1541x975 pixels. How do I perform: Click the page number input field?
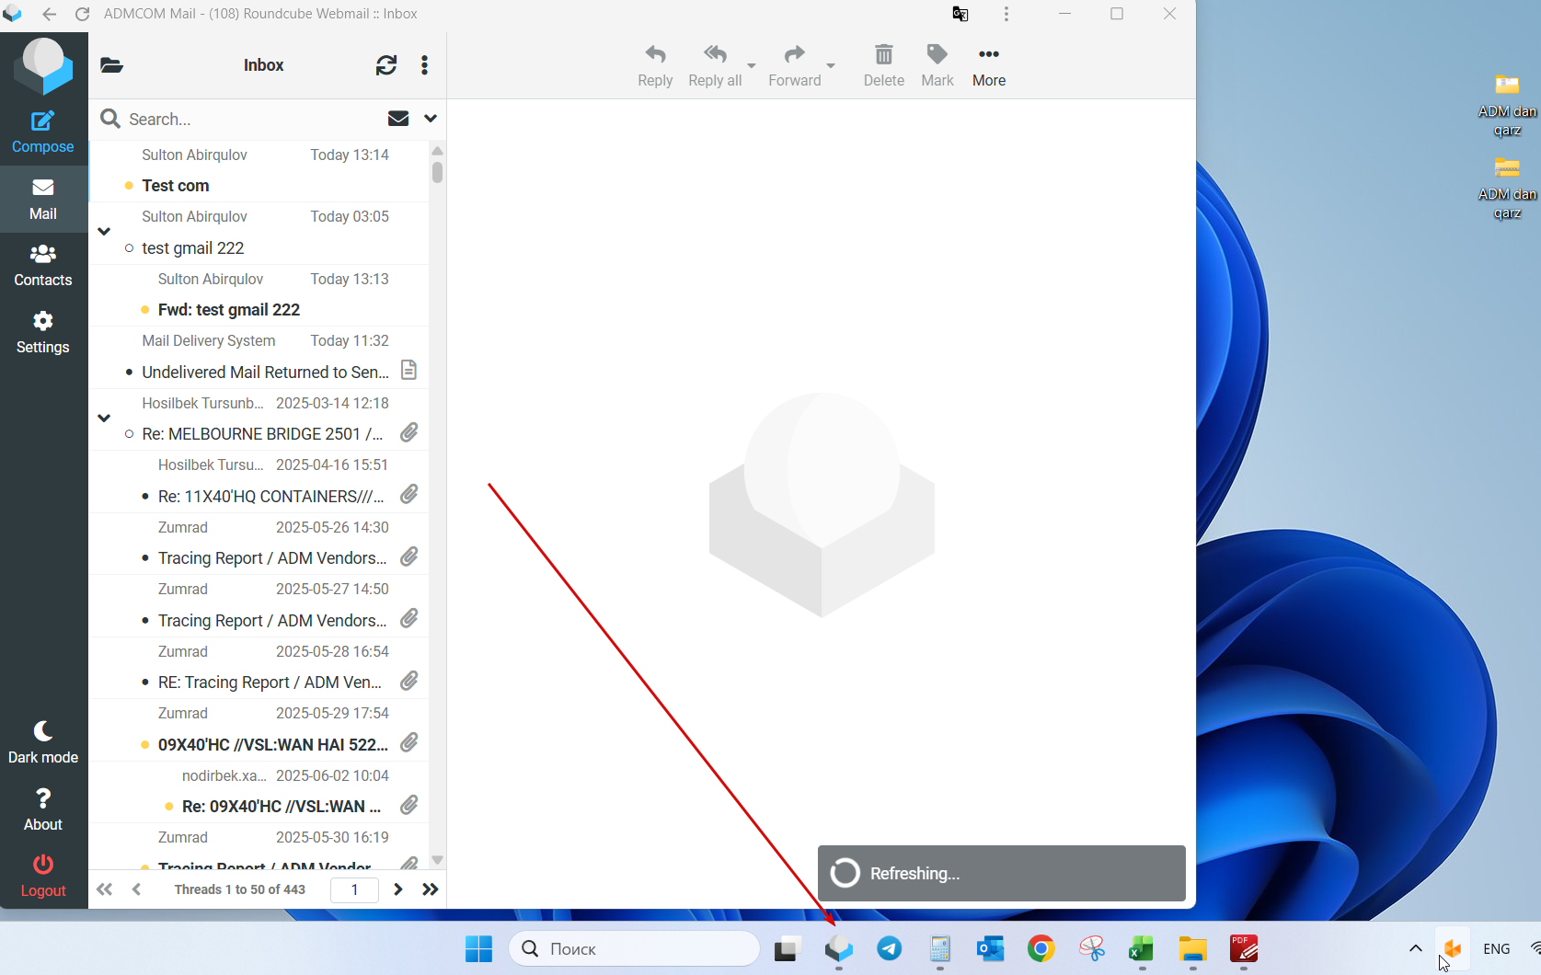pos(354,889)
